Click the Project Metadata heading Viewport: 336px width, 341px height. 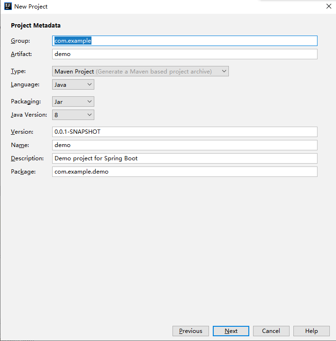36,26
